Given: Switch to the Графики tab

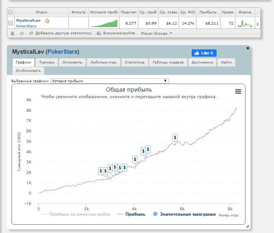Looking at the screenshot, I should pos(23,62).
